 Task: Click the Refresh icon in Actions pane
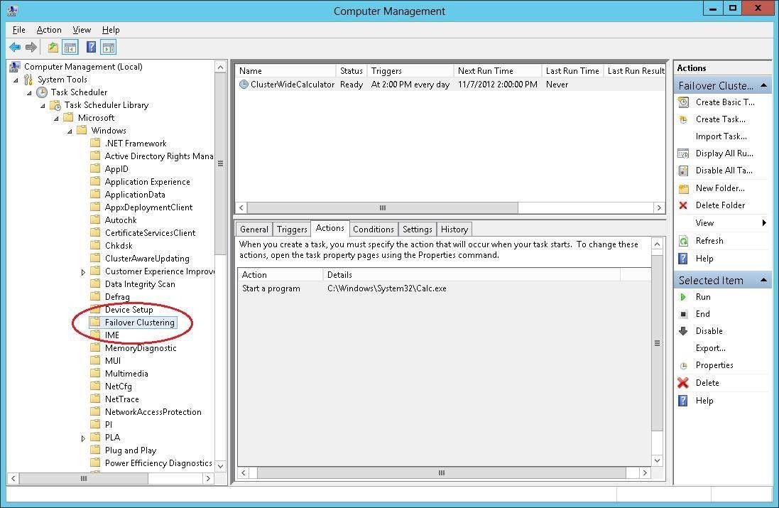(683, 241)
